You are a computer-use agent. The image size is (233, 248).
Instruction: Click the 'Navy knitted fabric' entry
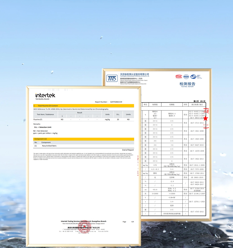(49, 146)
